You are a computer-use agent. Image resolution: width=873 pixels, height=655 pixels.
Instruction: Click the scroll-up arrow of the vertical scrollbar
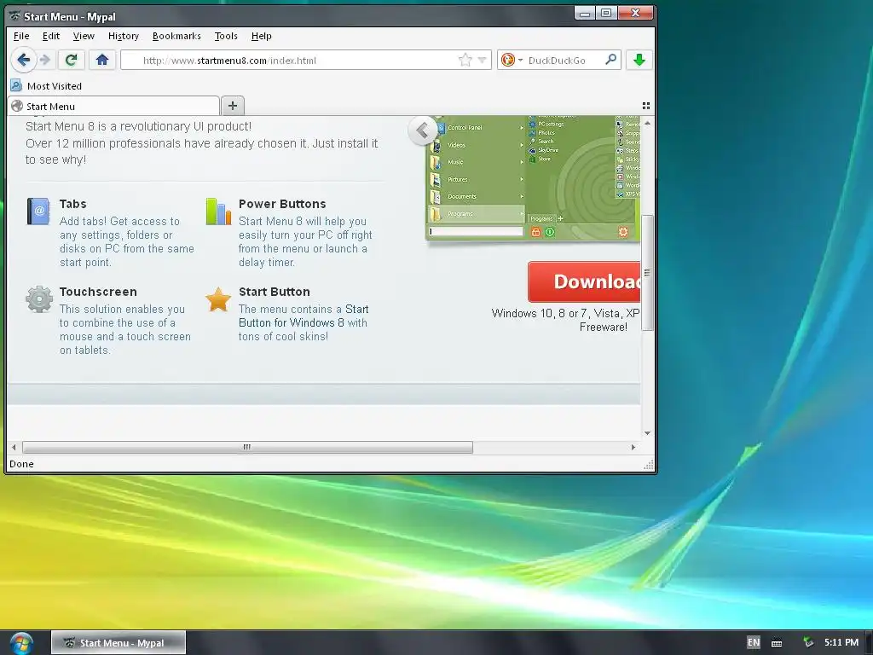click(x=647, y=123)
